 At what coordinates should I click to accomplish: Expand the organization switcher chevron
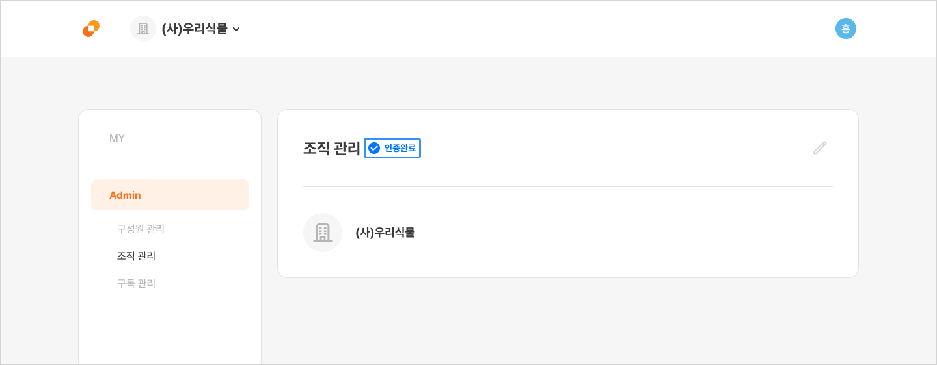click(x=236, y=29)
